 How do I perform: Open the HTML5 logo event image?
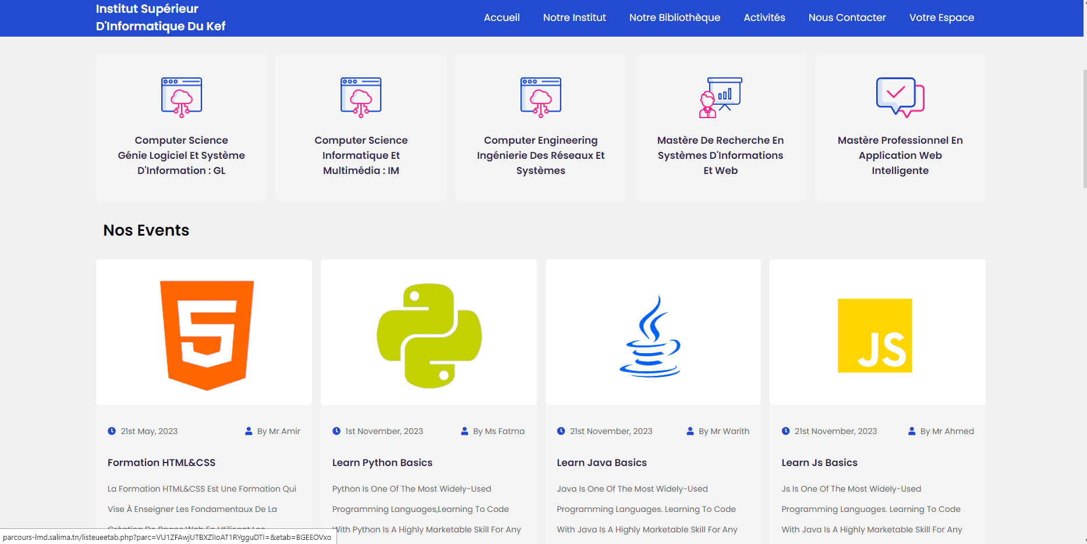204,332
